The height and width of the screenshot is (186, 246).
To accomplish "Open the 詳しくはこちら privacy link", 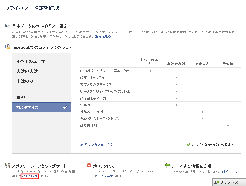I will pyautogui.click(x=204, y=174).
